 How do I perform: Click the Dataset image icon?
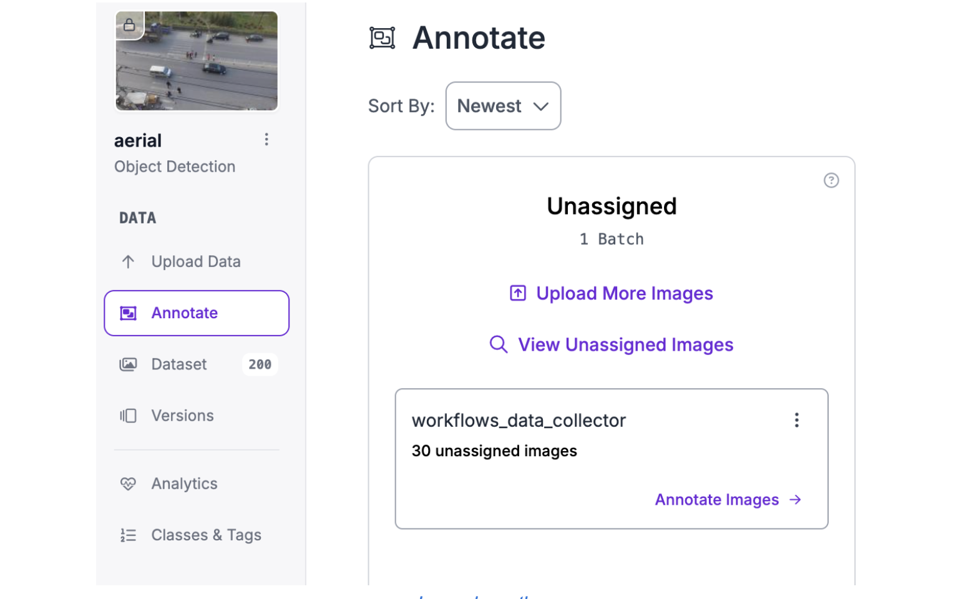pyautogui.click(x=128, y=364)
